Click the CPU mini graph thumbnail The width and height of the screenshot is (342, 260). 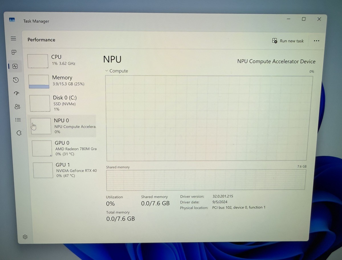[x=38, y=61]
